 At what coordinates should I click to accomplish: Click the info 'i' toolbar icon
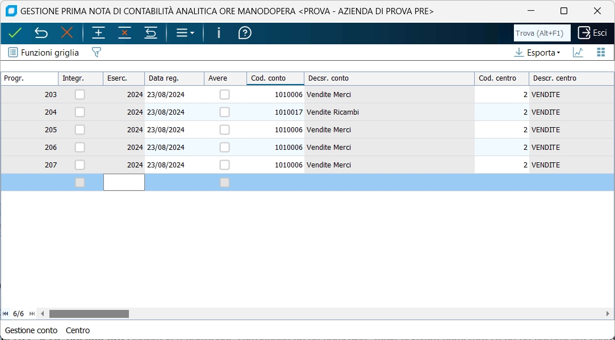click(219, 33)
